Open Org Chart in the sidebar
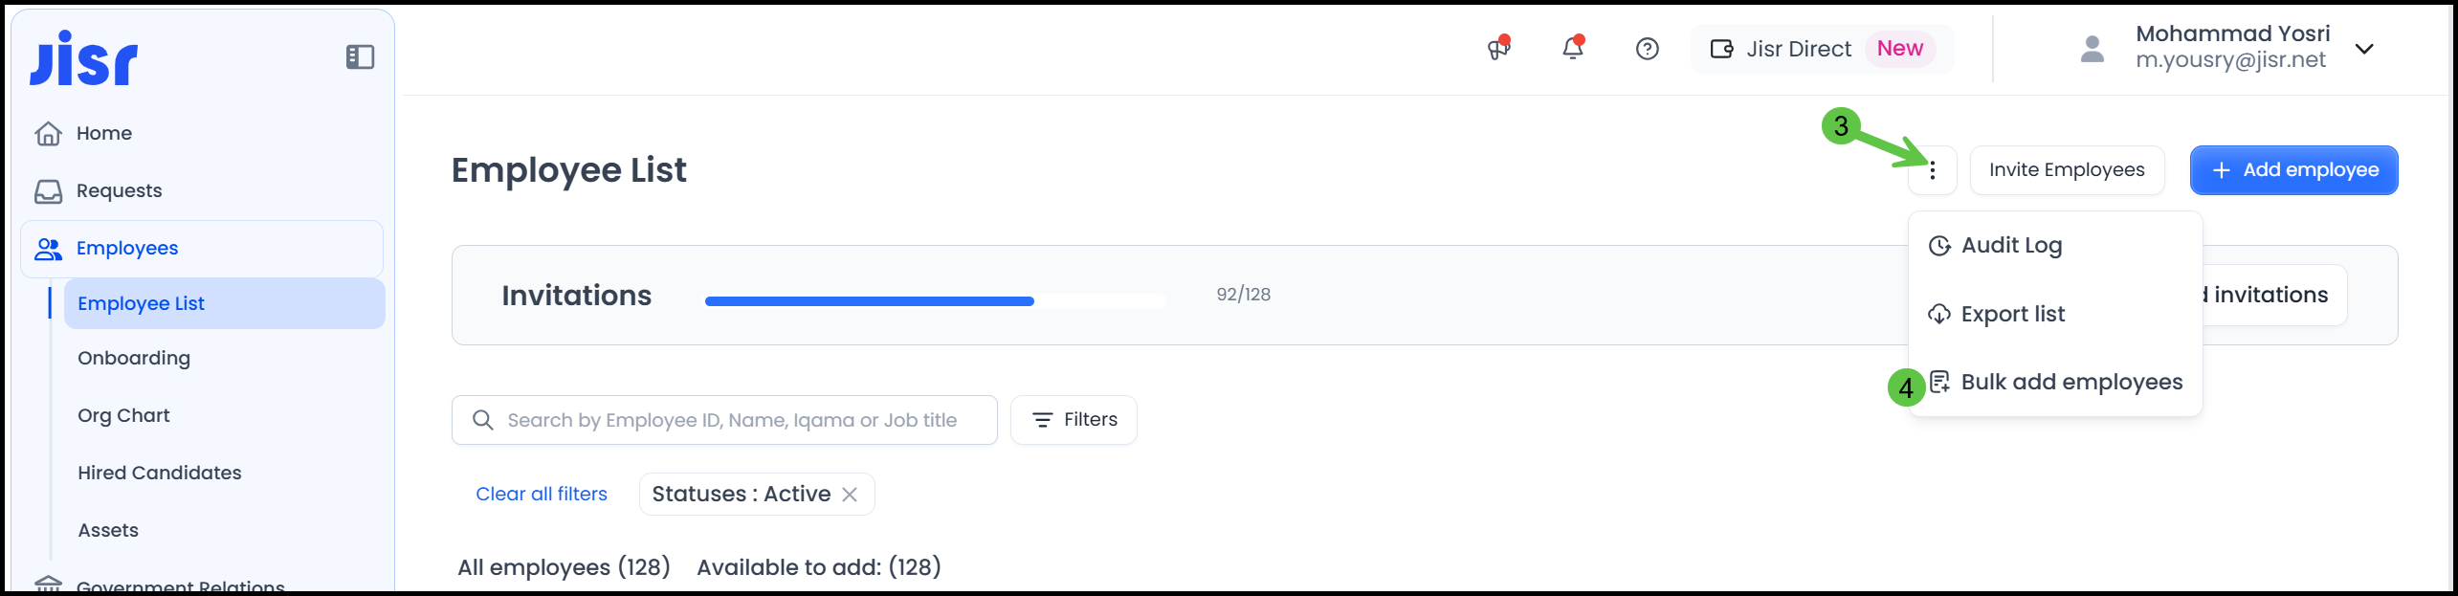 coord(123,415)
